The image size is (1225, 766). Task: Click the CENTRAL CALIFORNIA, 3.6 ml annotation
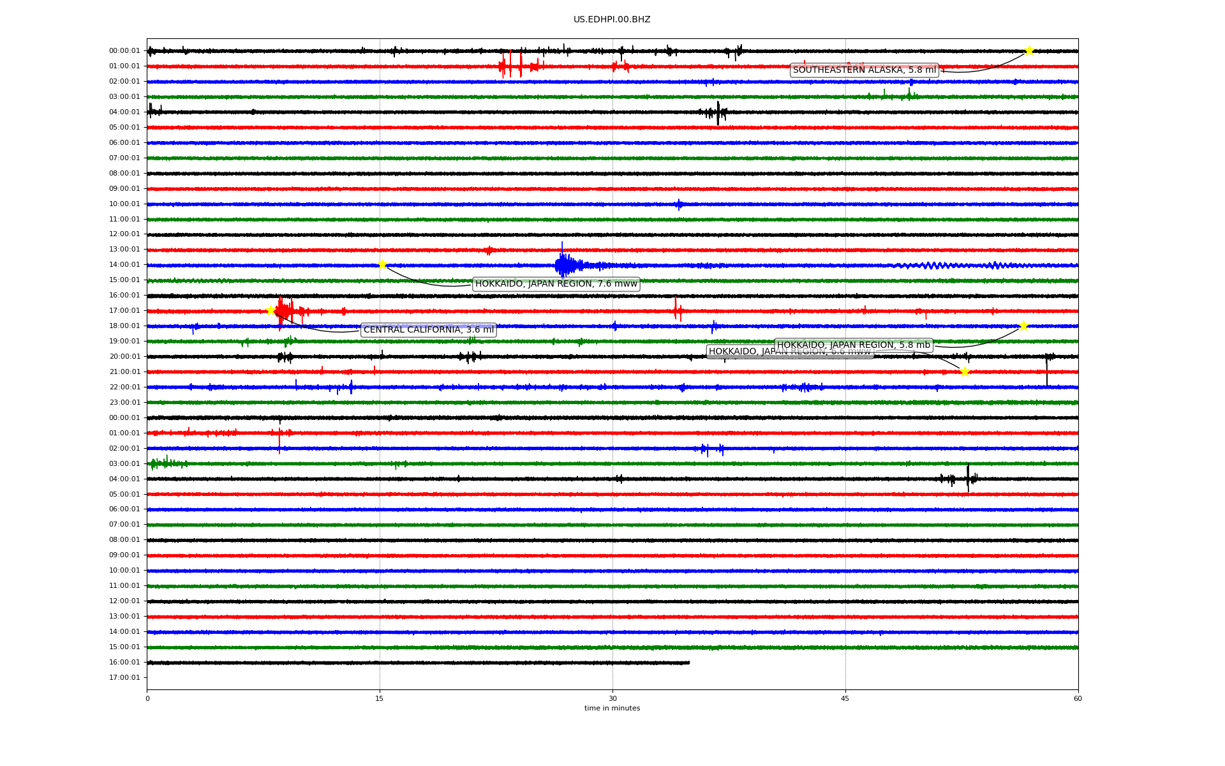(428, 330)
